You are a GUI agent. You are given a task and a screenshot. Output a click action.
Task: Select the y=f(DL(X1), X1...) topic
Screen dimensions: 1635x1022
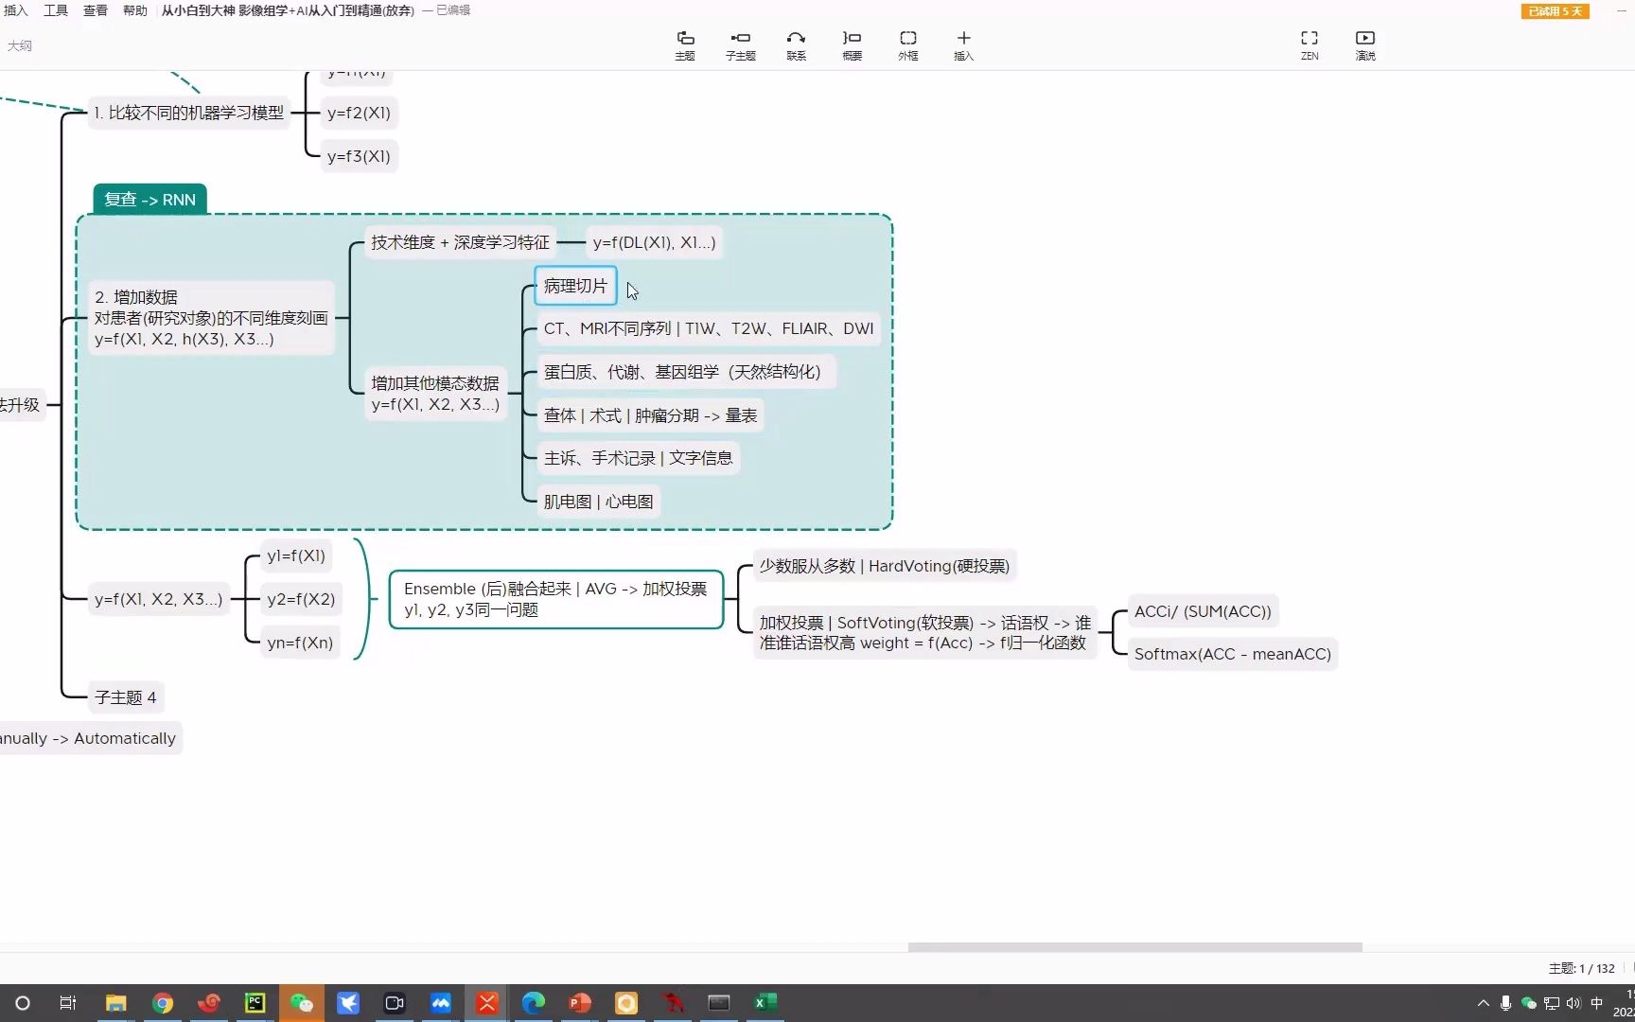[655, 242]
